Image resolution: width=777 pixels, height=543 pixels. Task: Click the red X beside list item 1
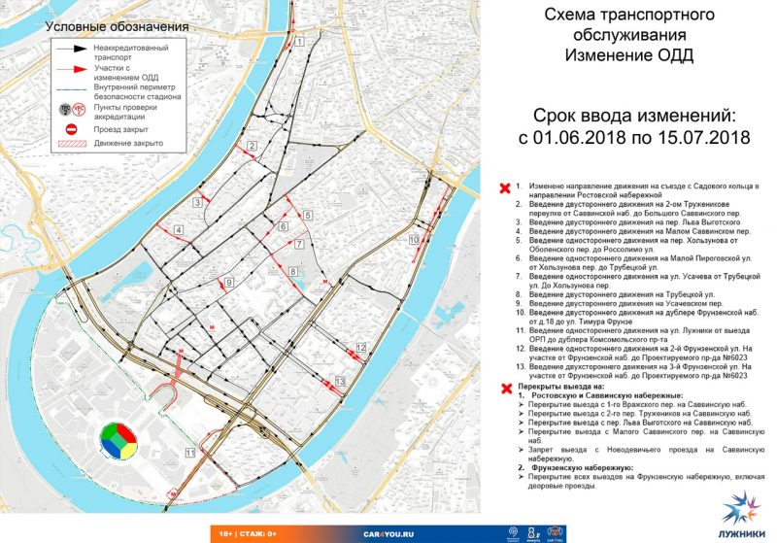505,187
